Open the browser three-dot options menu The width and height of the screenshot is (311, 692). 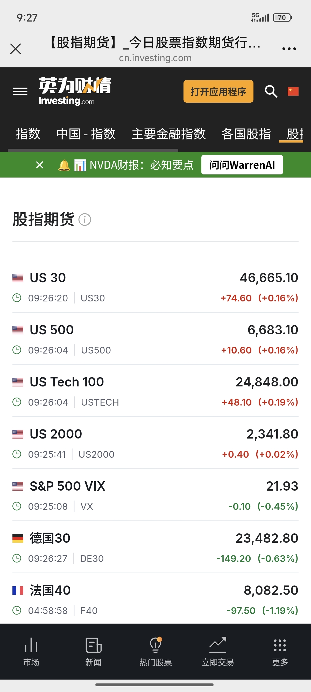(289, 49)
